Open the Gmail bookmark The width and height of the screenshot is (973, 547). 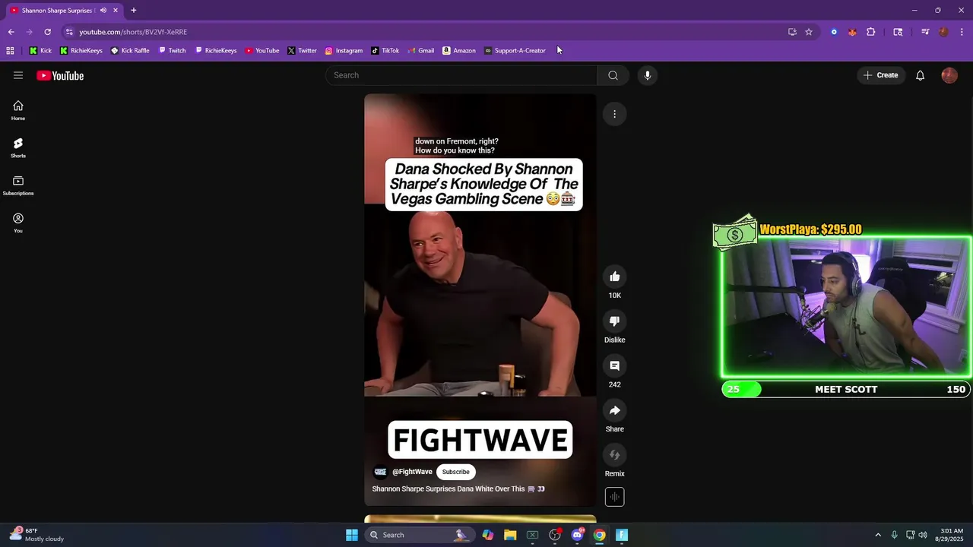tap(420, 51)
